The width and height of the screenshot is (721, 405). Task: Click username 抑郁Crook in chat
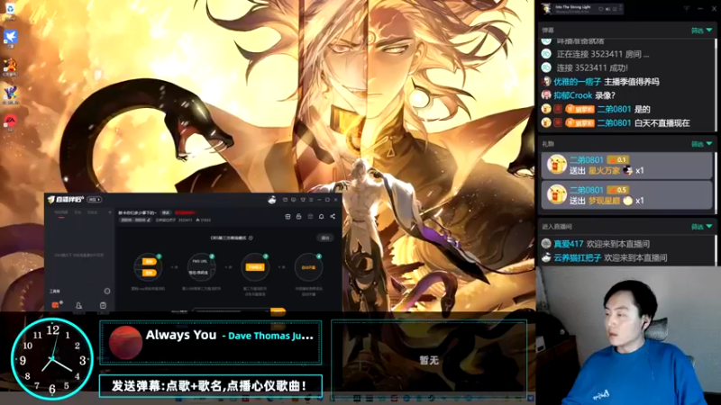(x=572, y=95)
